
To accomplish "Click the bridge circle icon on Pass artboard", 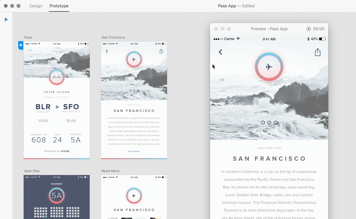I will pos(56,77).
